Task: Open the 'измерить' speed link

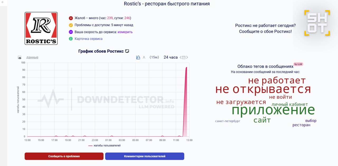Action: (x=125, y=32)
